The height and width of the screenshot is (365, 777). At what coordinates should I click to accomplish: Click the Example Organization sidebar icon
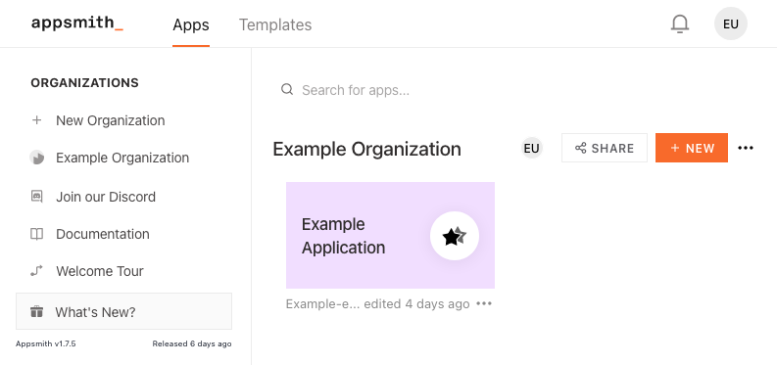pos(36,158)
